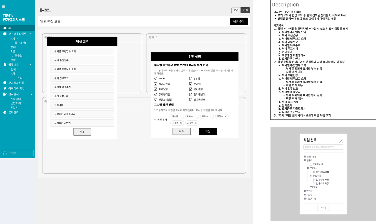The height and width of the screenshot is (224, 376).
Task: Open the hamburger menu in the sidebar
Action: tap(3, 6)
